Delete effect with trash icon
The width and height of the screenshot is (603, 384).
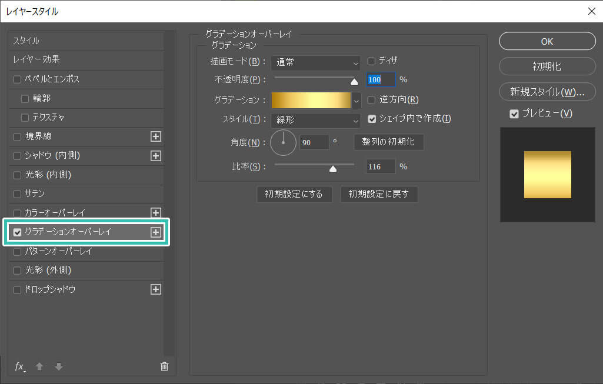tap(164, 366)
